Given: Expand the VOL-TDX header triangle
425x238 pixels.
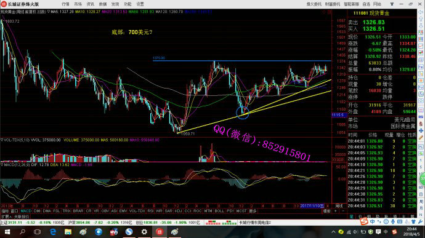Looking at the screenshot, I should [2, 140].
